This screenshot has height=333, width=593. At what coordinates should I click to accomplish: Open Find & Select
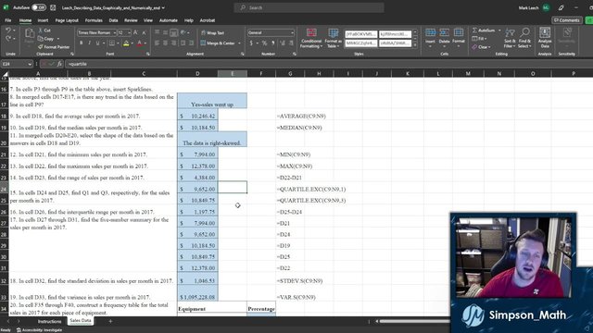pos(525,38)
